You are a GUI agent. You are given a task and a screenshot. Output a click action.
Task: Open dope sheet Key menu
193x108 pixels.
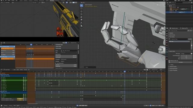click(x=29, y=70)
